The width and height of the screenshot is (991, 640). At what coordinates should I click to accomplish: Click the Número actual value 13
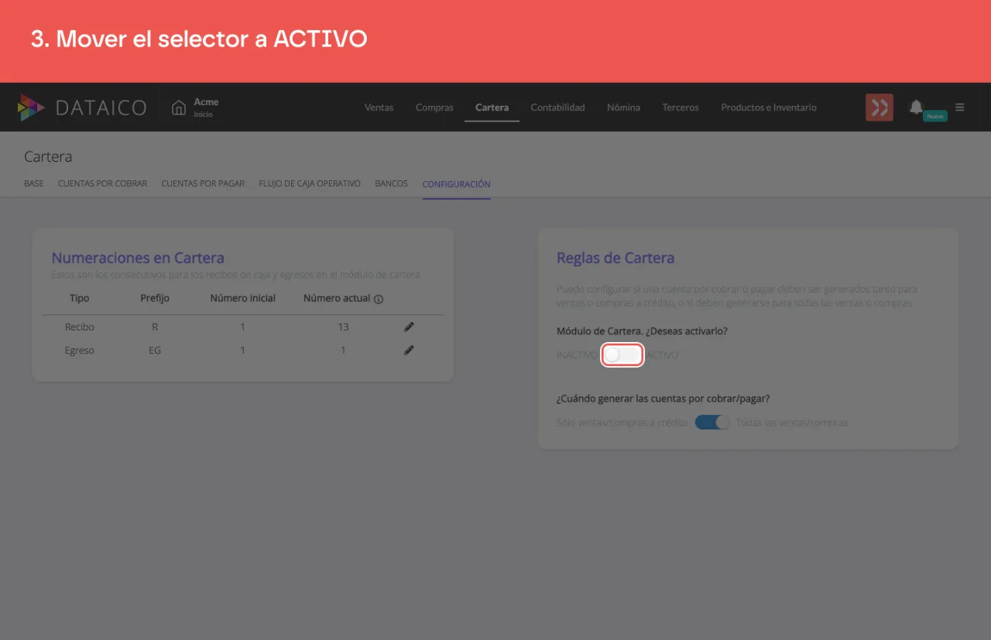[343, 327]
